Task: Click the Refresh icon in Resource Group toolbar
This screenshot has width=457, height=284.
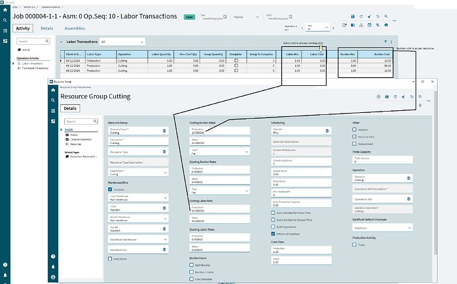Action: point(395,97)
